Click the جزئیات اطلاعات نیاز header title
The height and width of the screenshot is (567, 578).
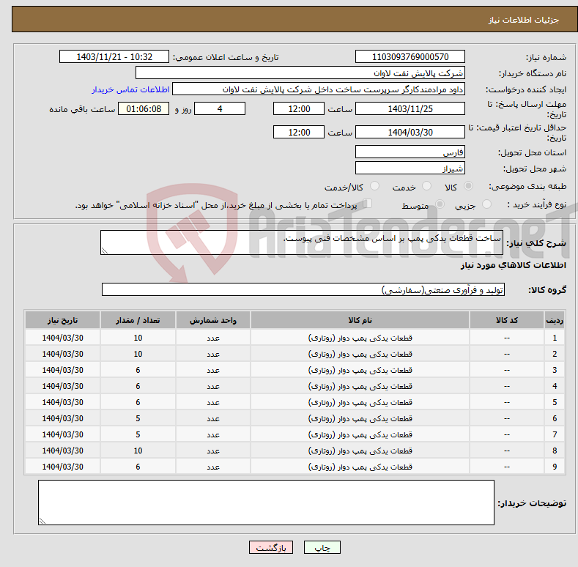point(524,20)
